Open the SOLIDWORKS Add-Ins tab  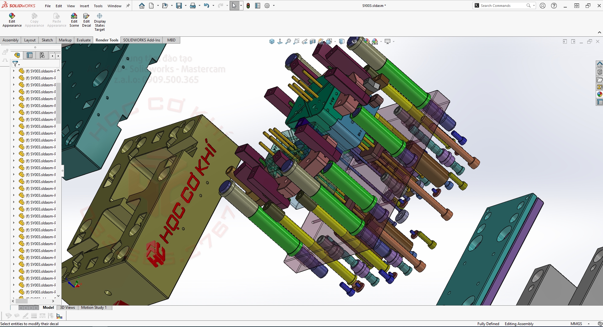pos(142,40)
